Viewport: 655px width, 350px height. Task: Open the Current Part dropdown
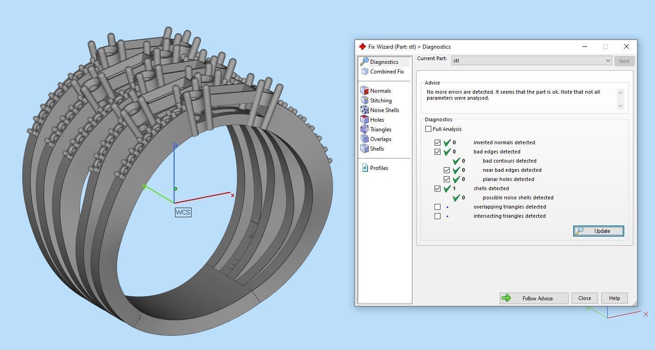pyautogui.click(x=531, y=61)
